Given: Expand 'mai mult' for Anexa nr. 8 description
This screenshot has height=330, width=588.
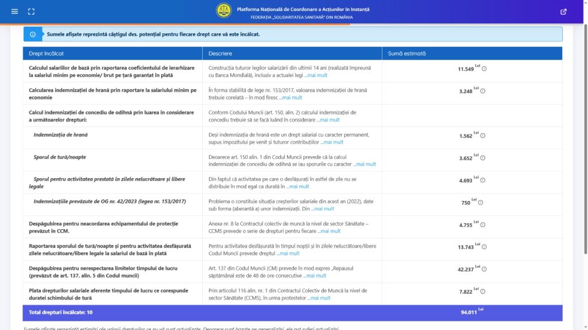Looking at the screenshot, I should pos(329,231).
